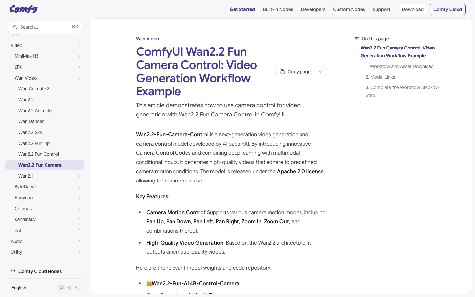Click the search magnifier icon
Screen dimensions: 475x297
(15, 27)
